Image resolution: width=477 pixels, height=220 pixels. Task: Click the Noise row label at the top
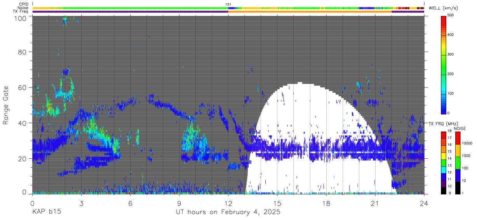point(23,8)
